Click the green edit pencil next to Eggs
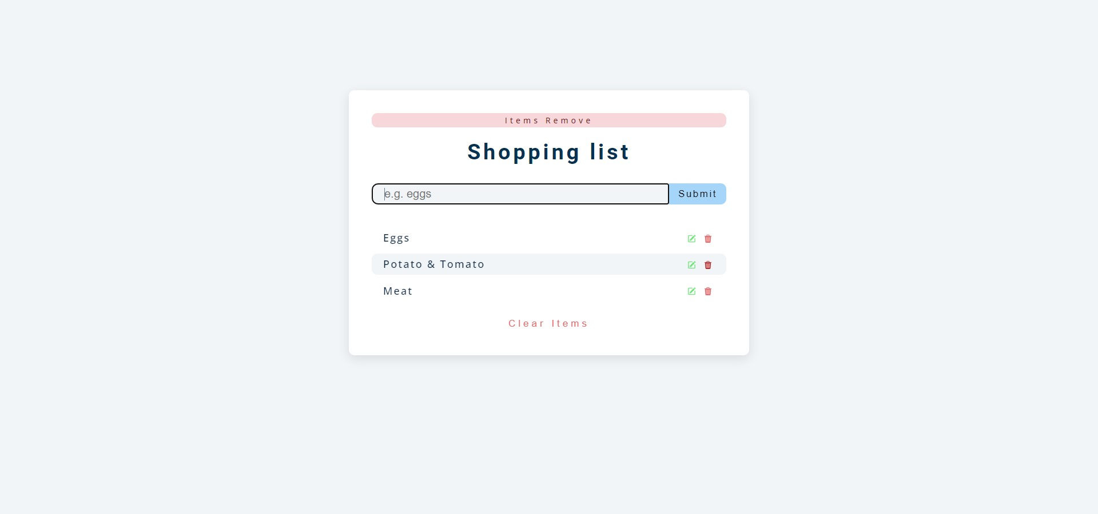The height and width of the screenshot is (514, 1098). point(691,238)
